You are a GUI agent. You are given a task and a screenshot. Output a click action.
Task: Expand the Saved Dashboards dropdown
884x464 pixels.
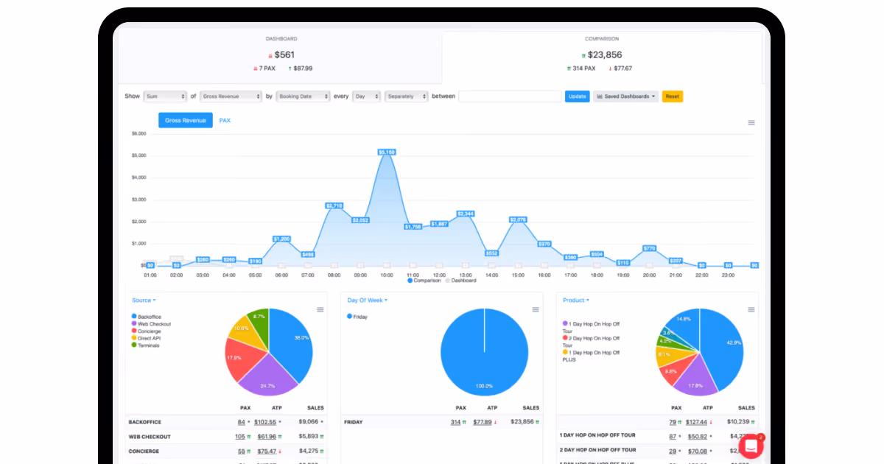coord(625,96)
